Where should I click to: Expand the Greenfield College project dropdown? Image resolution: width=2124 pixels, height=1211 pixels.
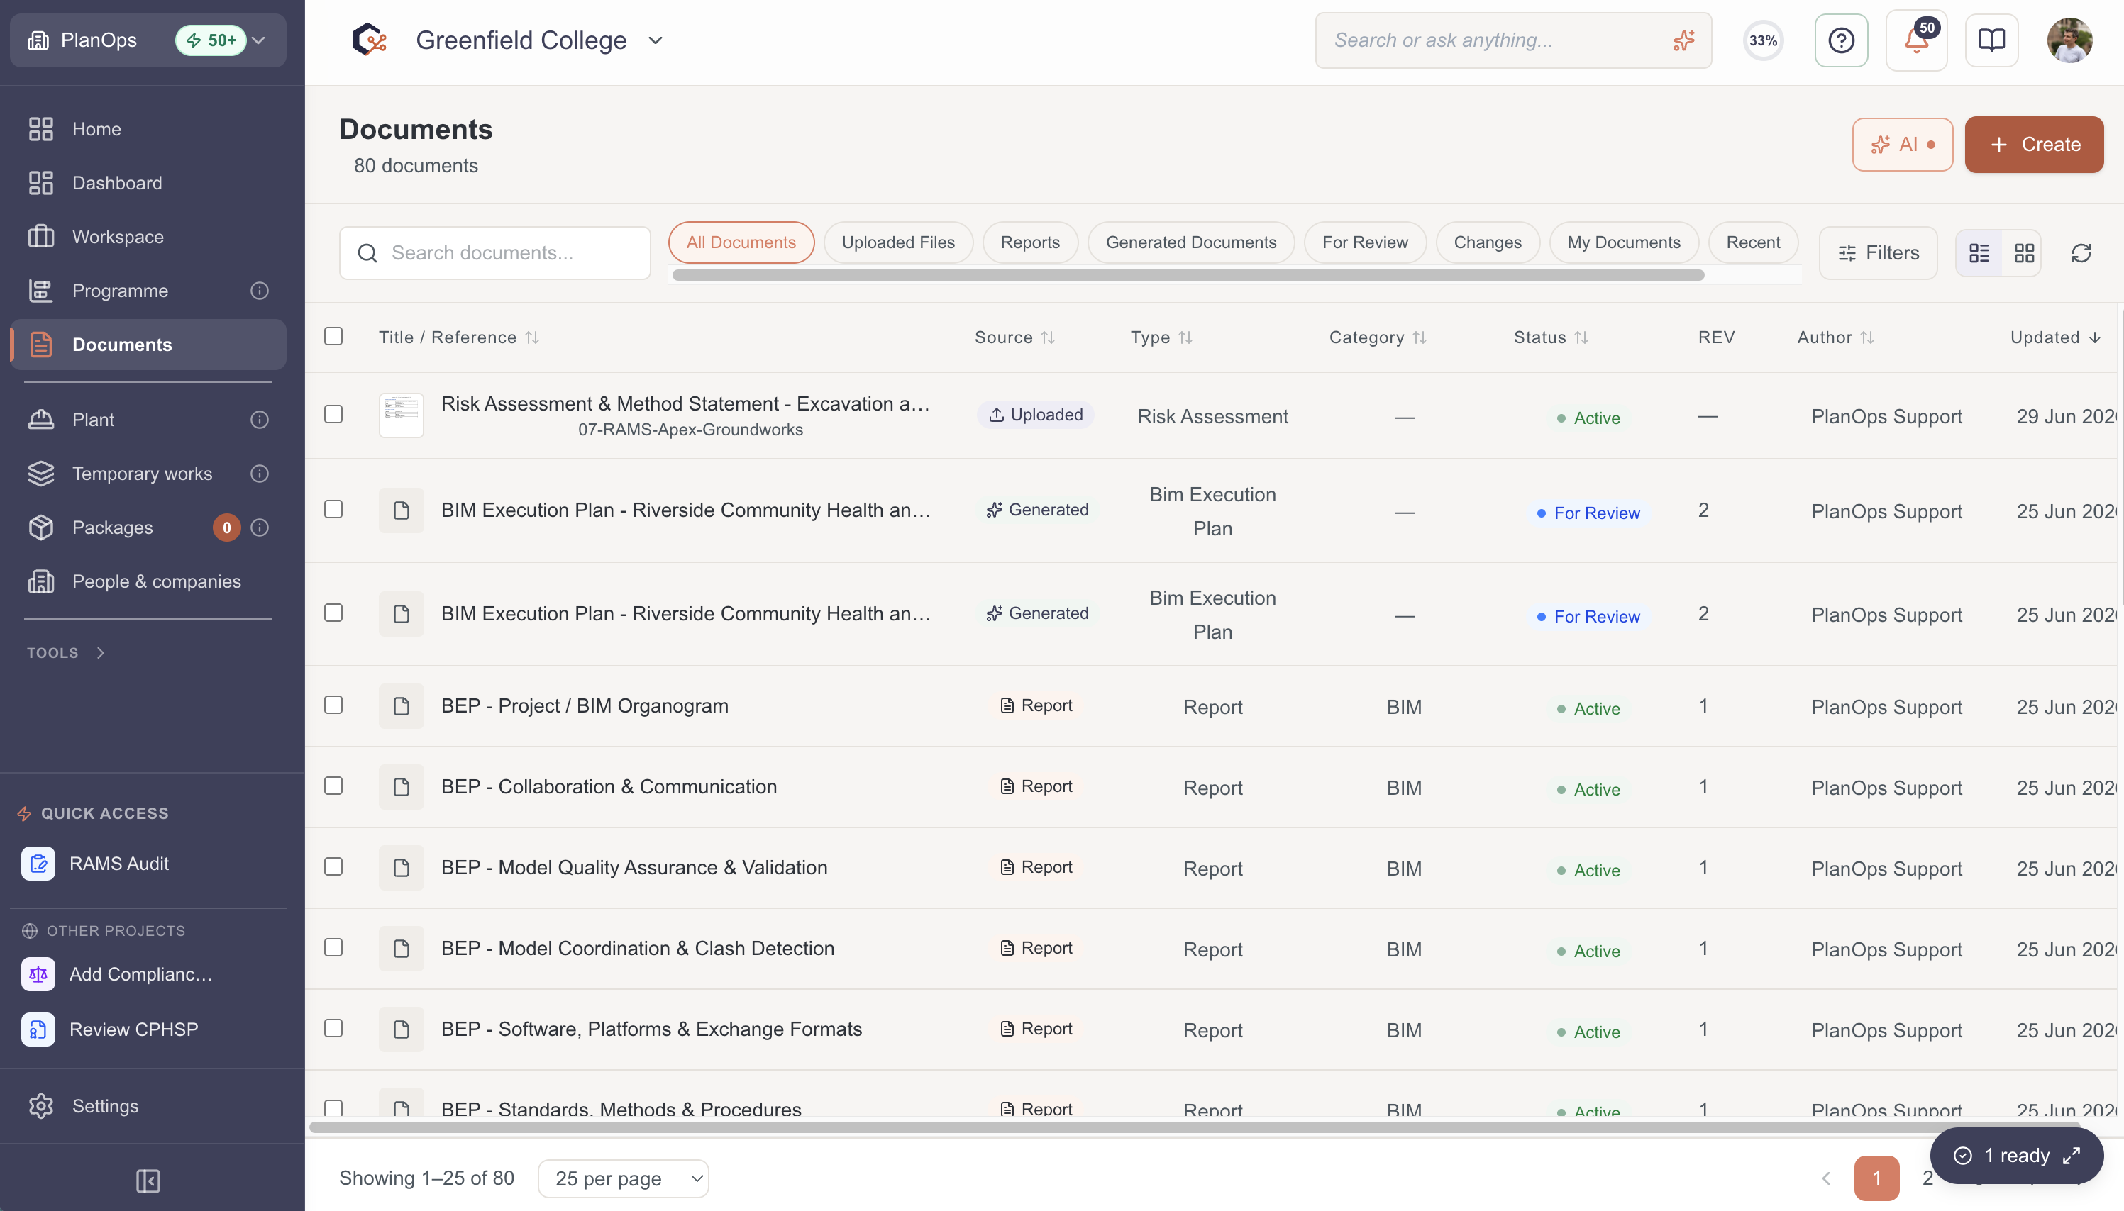click(x=656, y=40)
